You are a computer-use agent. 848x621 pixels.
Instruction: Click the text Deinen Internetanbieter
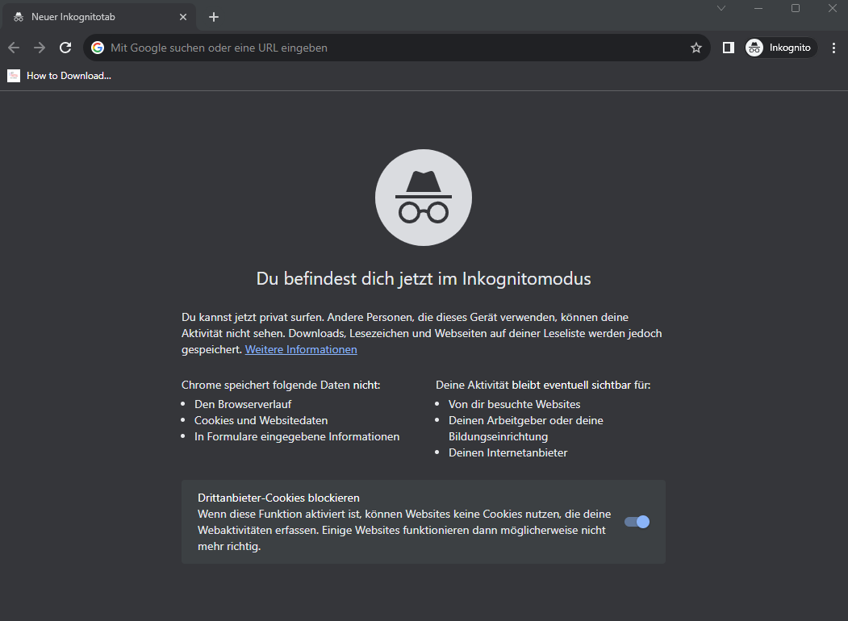[508, 453]
